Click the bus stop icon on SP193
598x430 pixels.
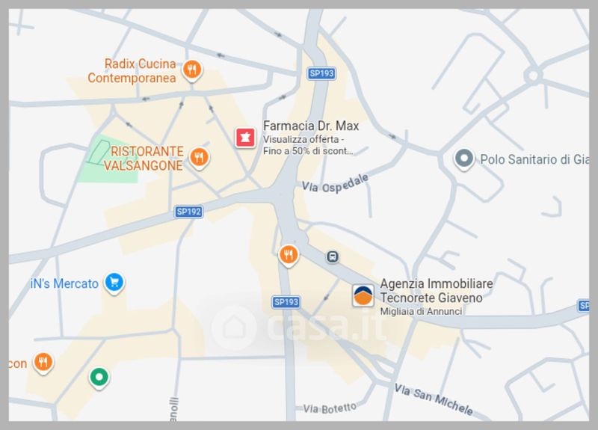coord(333,257)
